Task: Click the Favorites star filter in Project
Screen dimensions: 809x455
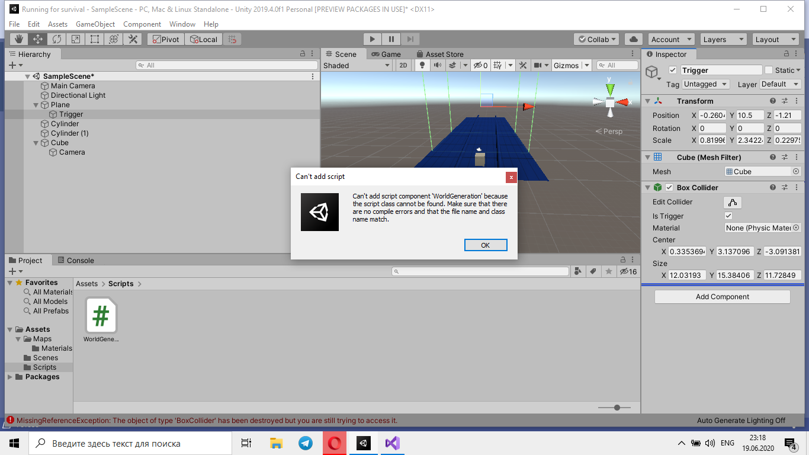Action: pyautogui.click(x=608, y=271)
